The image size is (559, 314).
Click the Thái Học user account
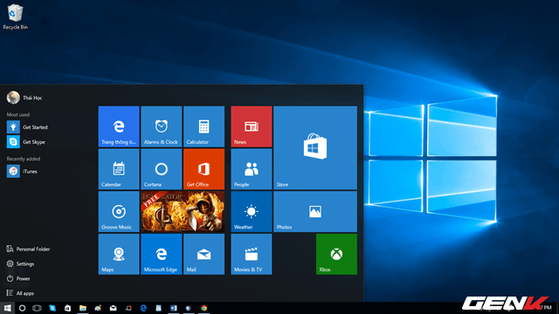coord(24,98)
